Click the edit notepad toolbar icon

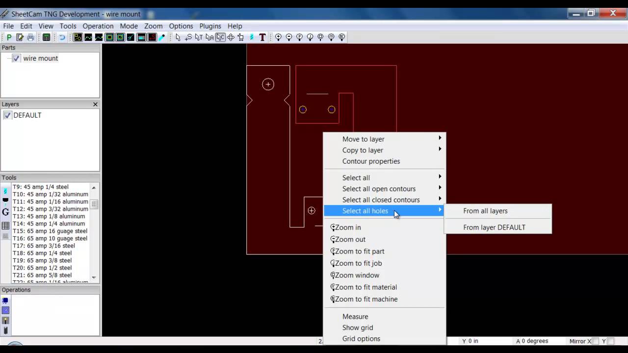(x=20, y=37)
